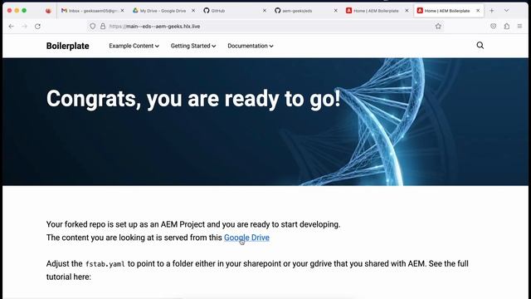
Task: Expand the Documentation menu
Action: 251,46
